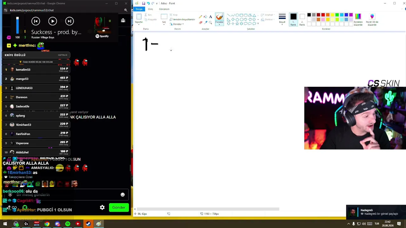Select the five-point Star shape
Image resolution: width=406 pixels, height=228 pixels.
coord(237,23)
